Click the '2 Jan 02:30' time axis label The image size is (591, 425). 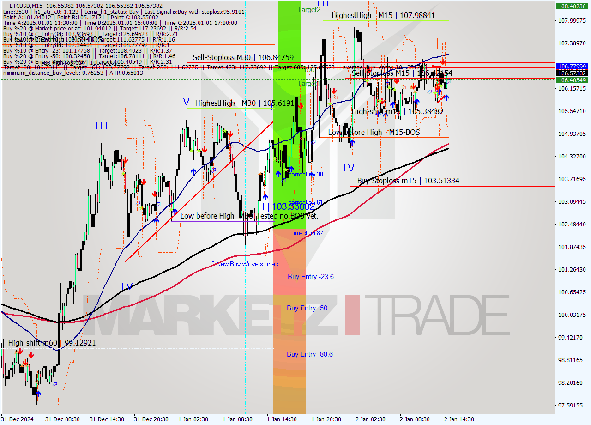tap(370, 419)
